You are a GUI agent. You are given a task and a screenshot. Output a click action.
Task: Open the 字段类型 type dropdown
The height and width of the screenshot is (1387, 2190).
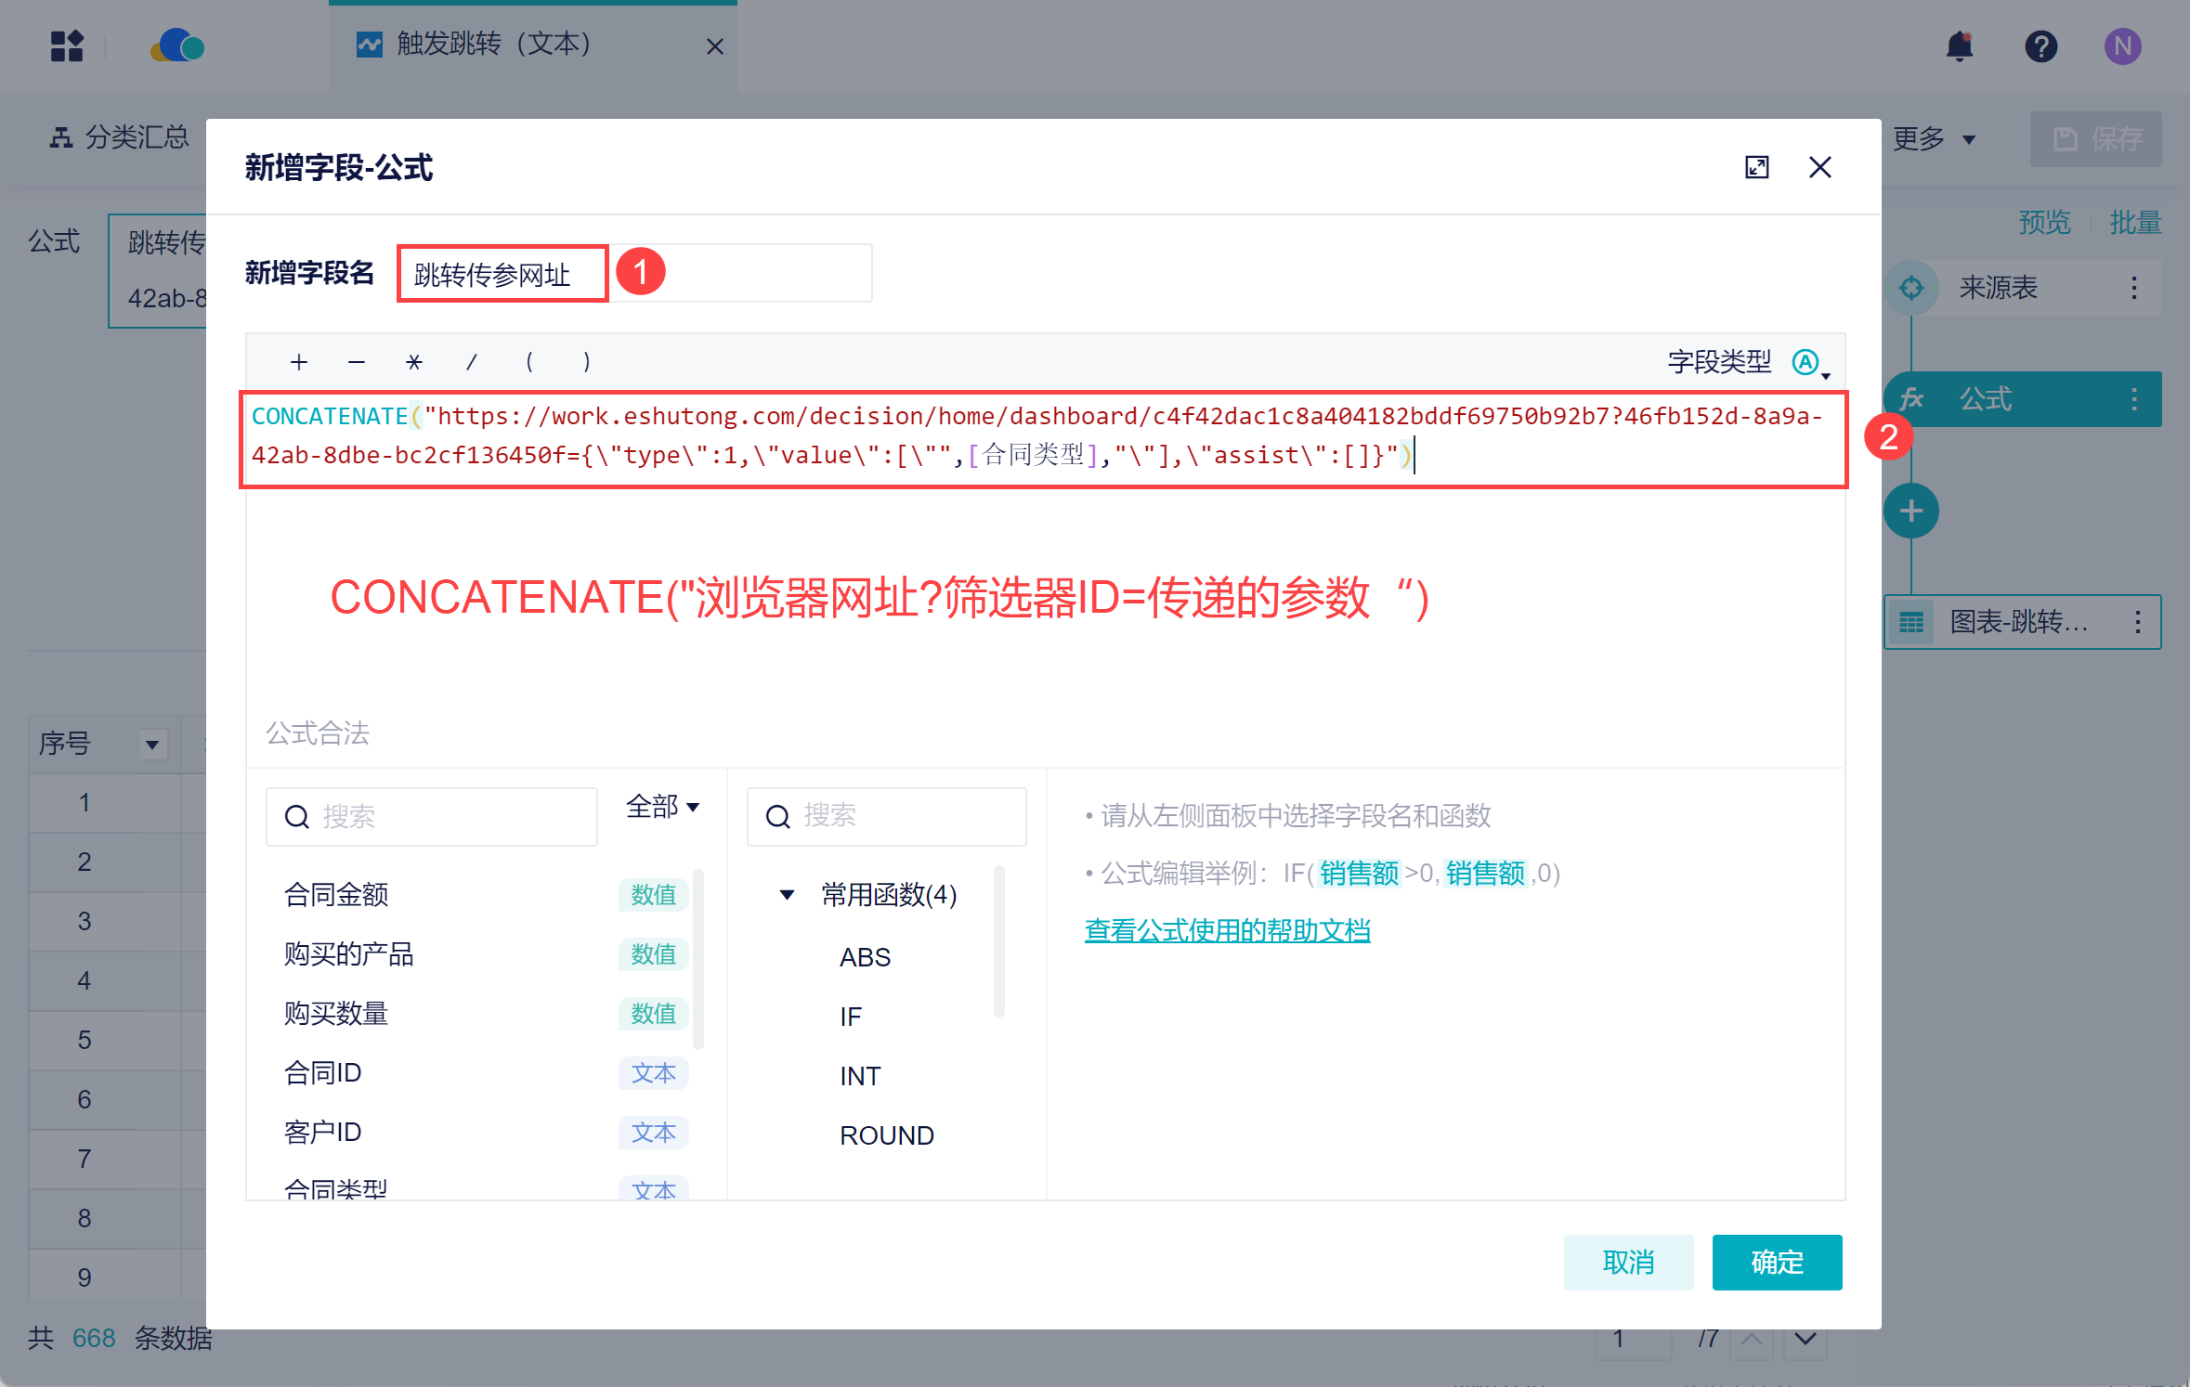(x=1809, y=362)
